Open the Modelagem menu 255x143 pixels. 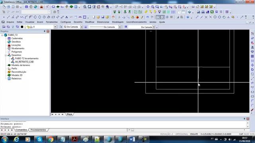pyautogui.click(x=118, y=22)
